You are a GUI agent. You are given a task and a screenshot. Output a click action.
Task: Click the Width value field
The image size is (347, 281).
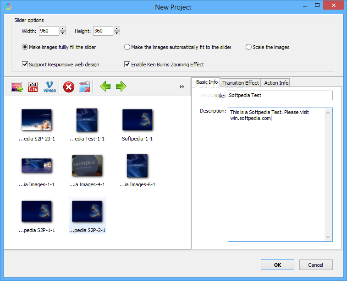click(x=49, y=31)
